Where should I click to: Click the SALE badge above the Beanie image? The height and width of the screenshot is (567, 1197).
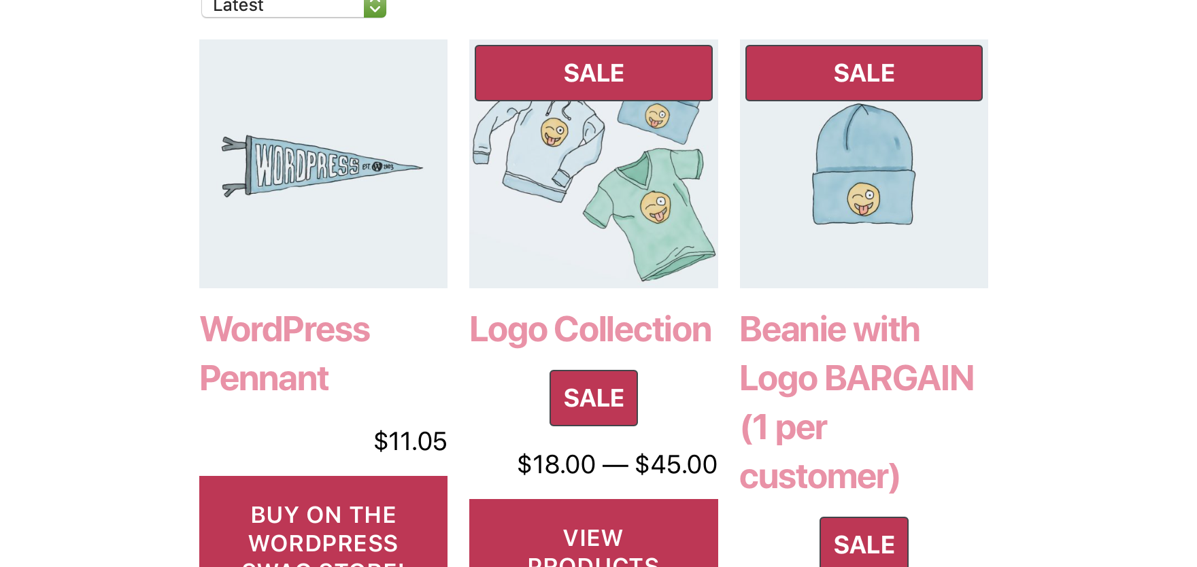(864, 73)
